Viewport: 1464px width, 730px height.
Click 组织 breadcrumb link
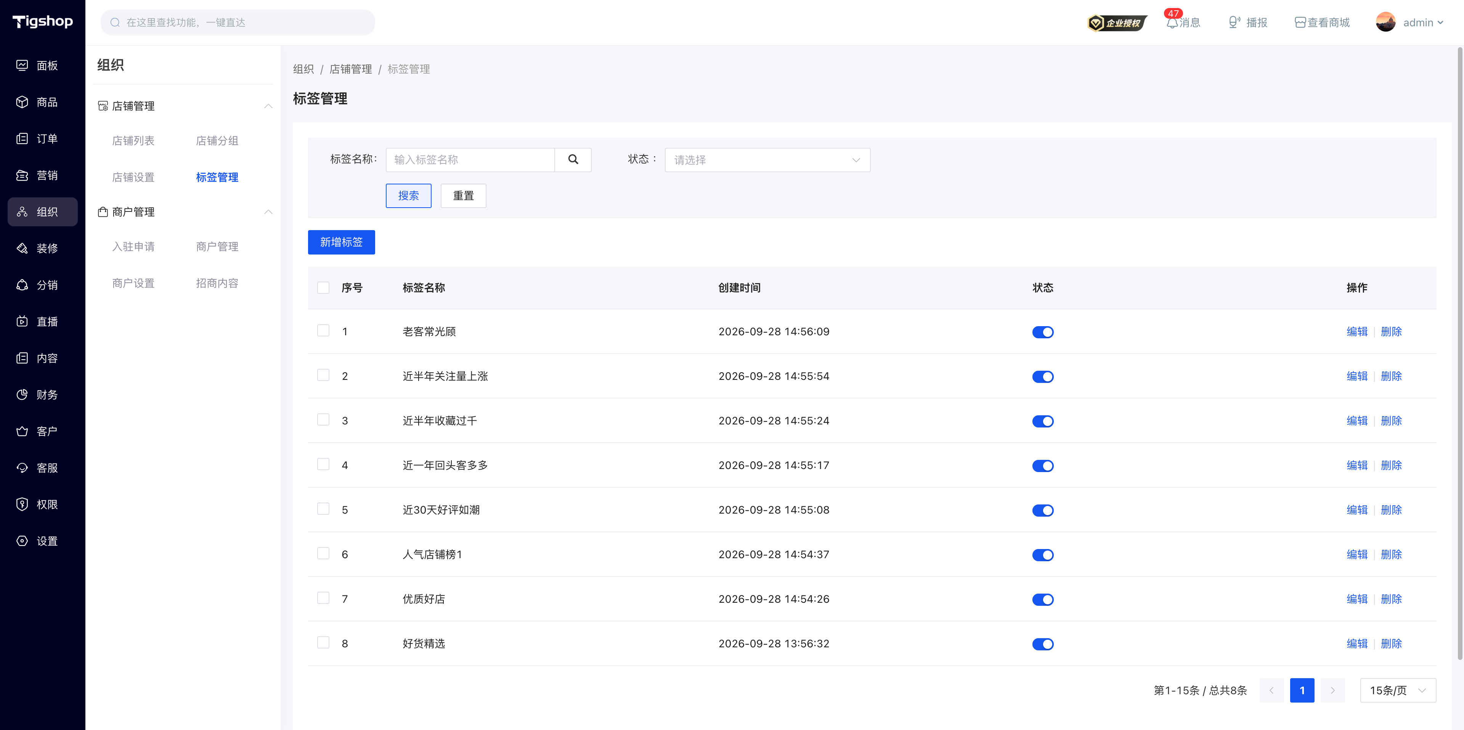click(x=303, y=69)
